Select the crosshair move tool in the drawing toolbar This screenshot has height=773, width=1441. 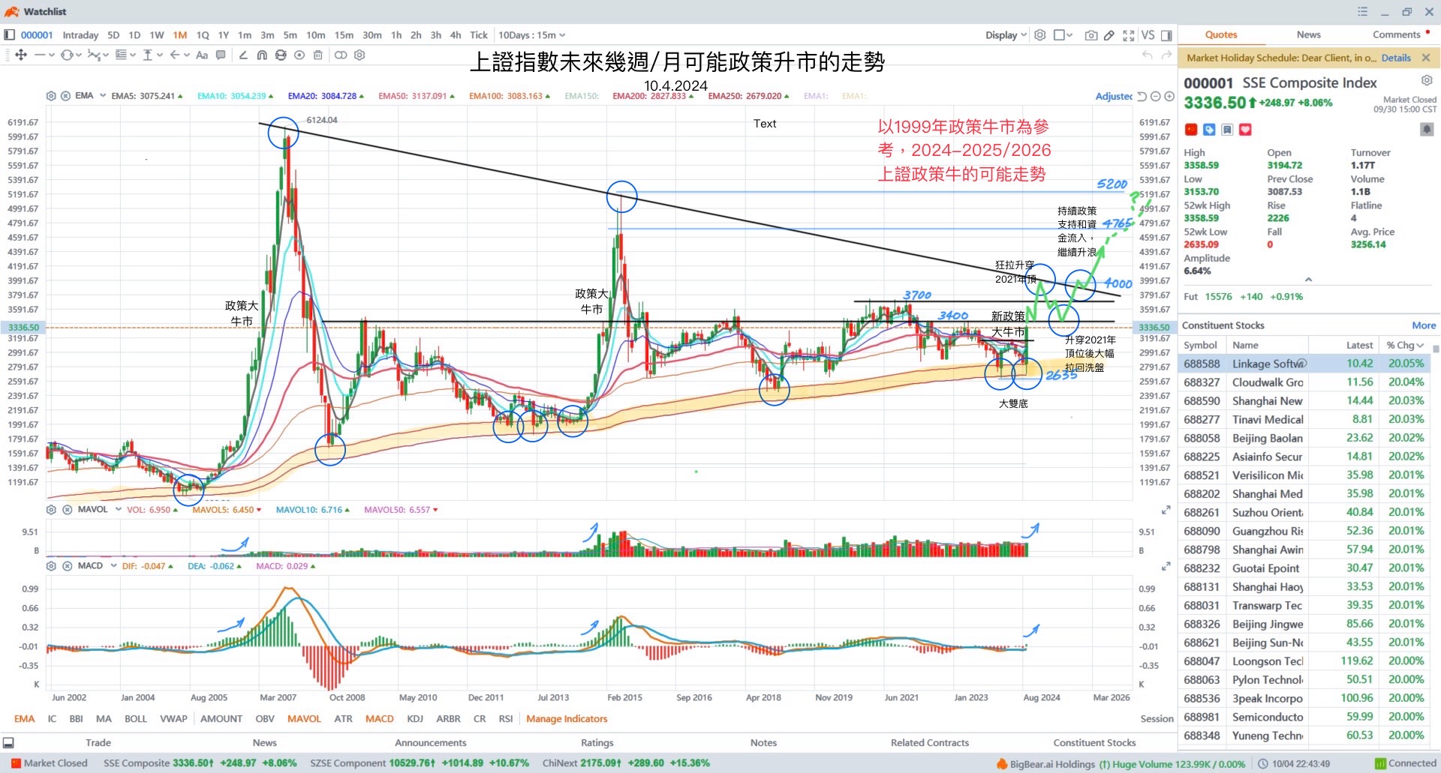coord(21,55)
